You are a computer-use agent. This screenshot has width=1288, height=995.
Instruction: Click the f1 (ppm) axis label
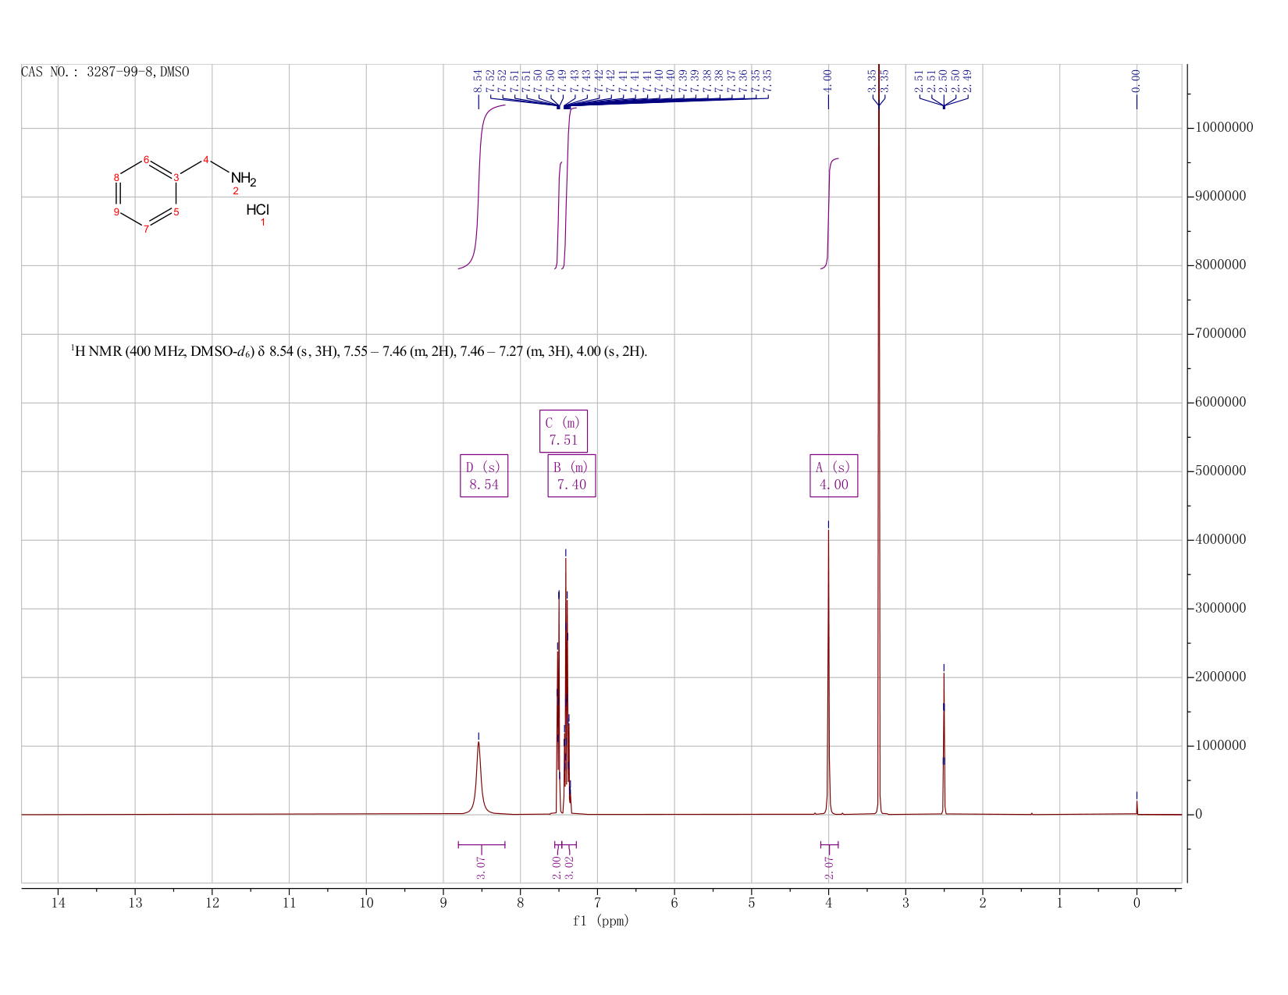(x=601, y=921)
